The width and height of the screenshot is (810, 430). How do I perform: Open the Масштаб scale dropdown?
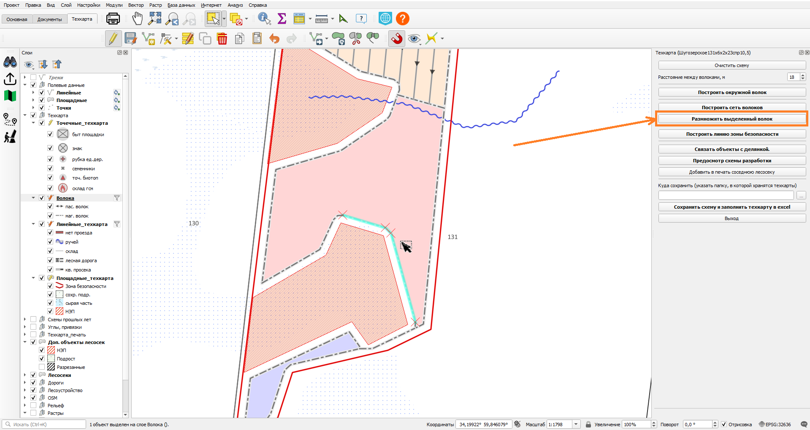576,425
